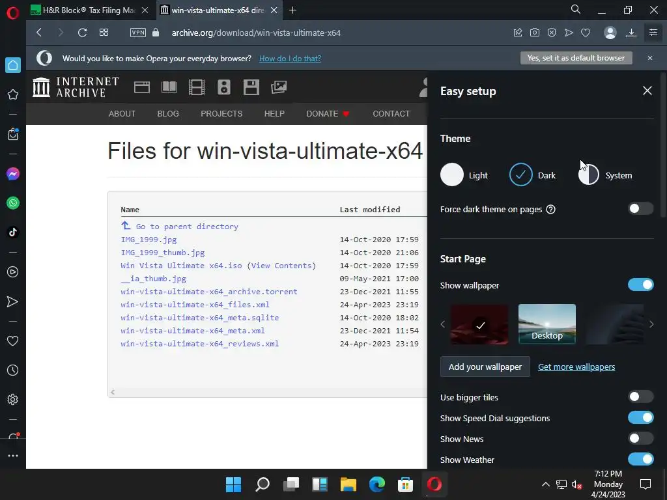Open BLOG in the archive menu
This screenshot has height=500, width=667.
pyautogui.click(x=168, y=113)
